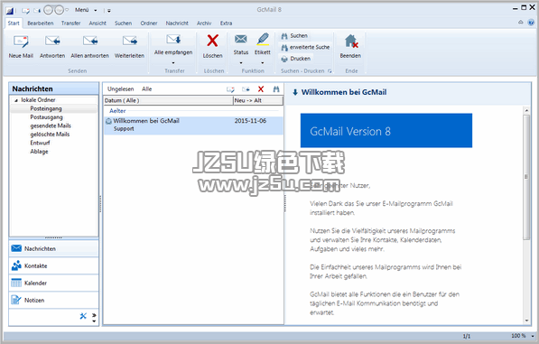Click quick access new mail icon in title bar
Image resolution: width=539 pixels, height=344 pixels.
pyautogui.click(x=25, y=11)
